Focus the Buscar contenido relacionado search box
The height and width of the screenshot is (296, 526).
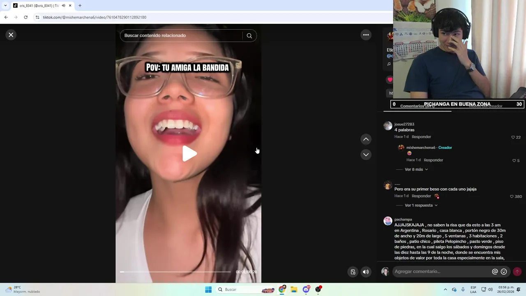[182, 36]
